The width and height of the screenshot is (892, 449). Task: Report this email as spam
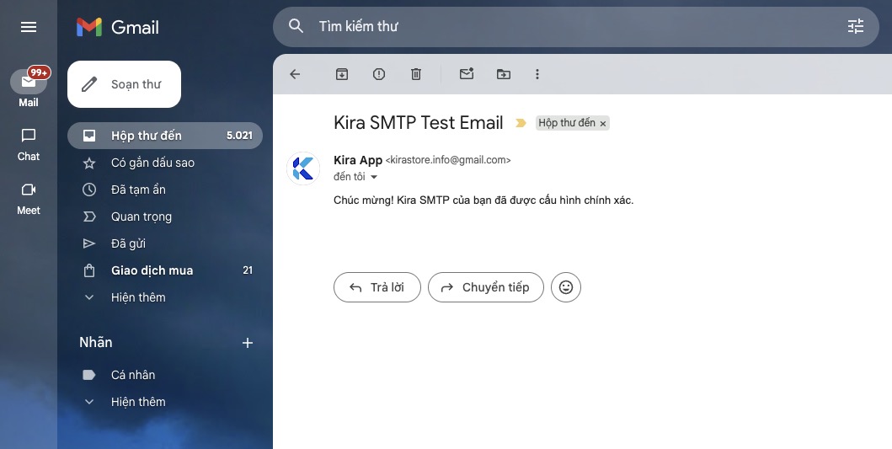379,74
